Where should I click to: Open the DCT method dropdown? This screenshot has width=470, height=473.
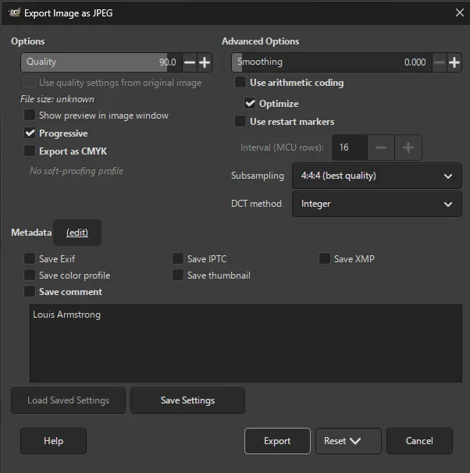tap(371, 204)
